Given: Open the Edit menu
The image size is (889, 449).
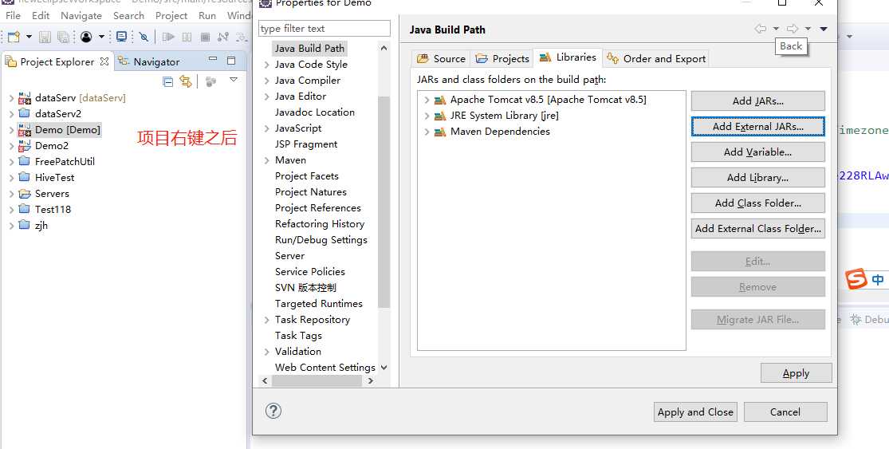Looking at the screenshot, I should point(41,15).
